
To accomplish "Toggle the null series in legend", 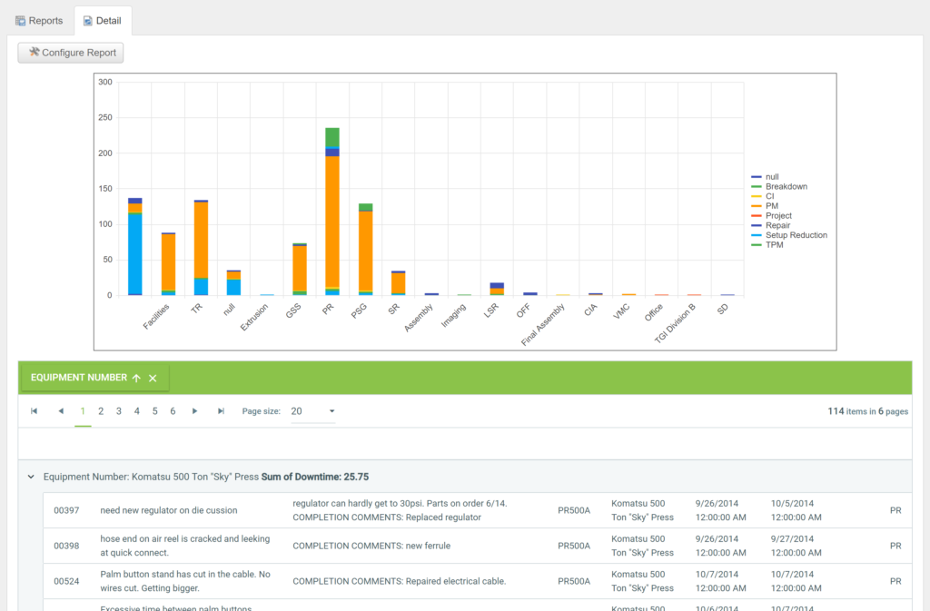I will (x=765, y=177).
